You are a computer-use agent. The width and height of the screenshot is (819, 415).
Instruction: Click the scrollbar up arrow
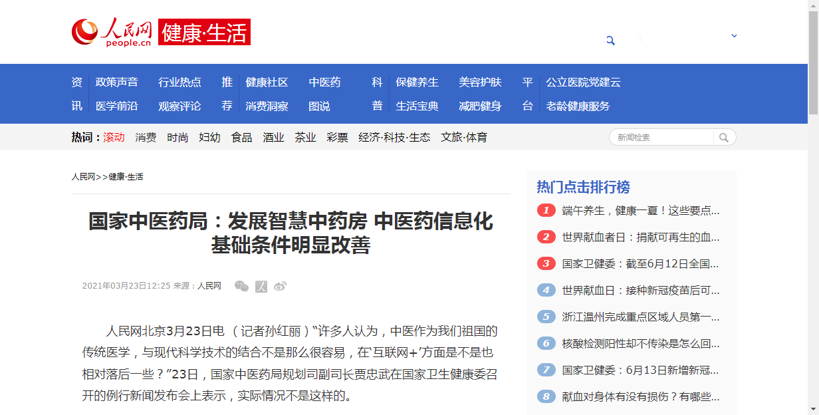coord(813,5)
